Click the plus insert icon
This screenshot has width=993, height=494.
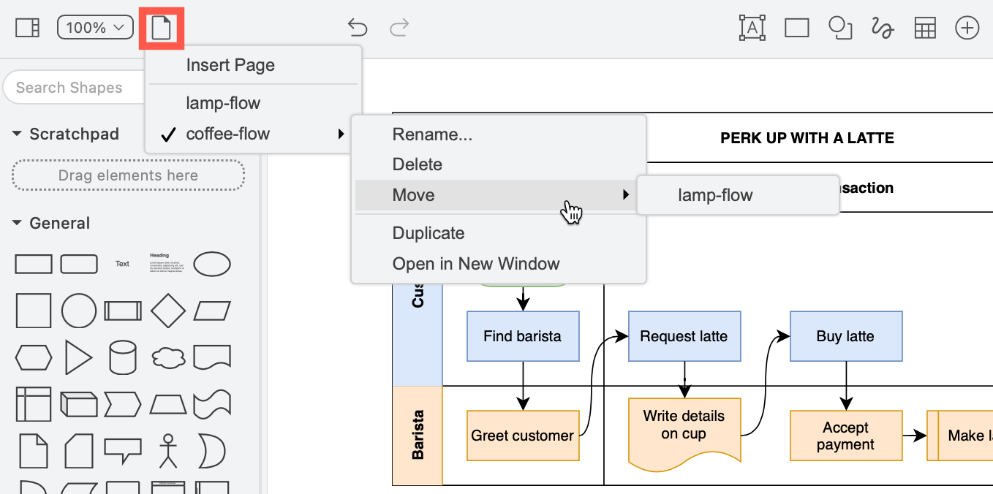[x=967, y=27]
